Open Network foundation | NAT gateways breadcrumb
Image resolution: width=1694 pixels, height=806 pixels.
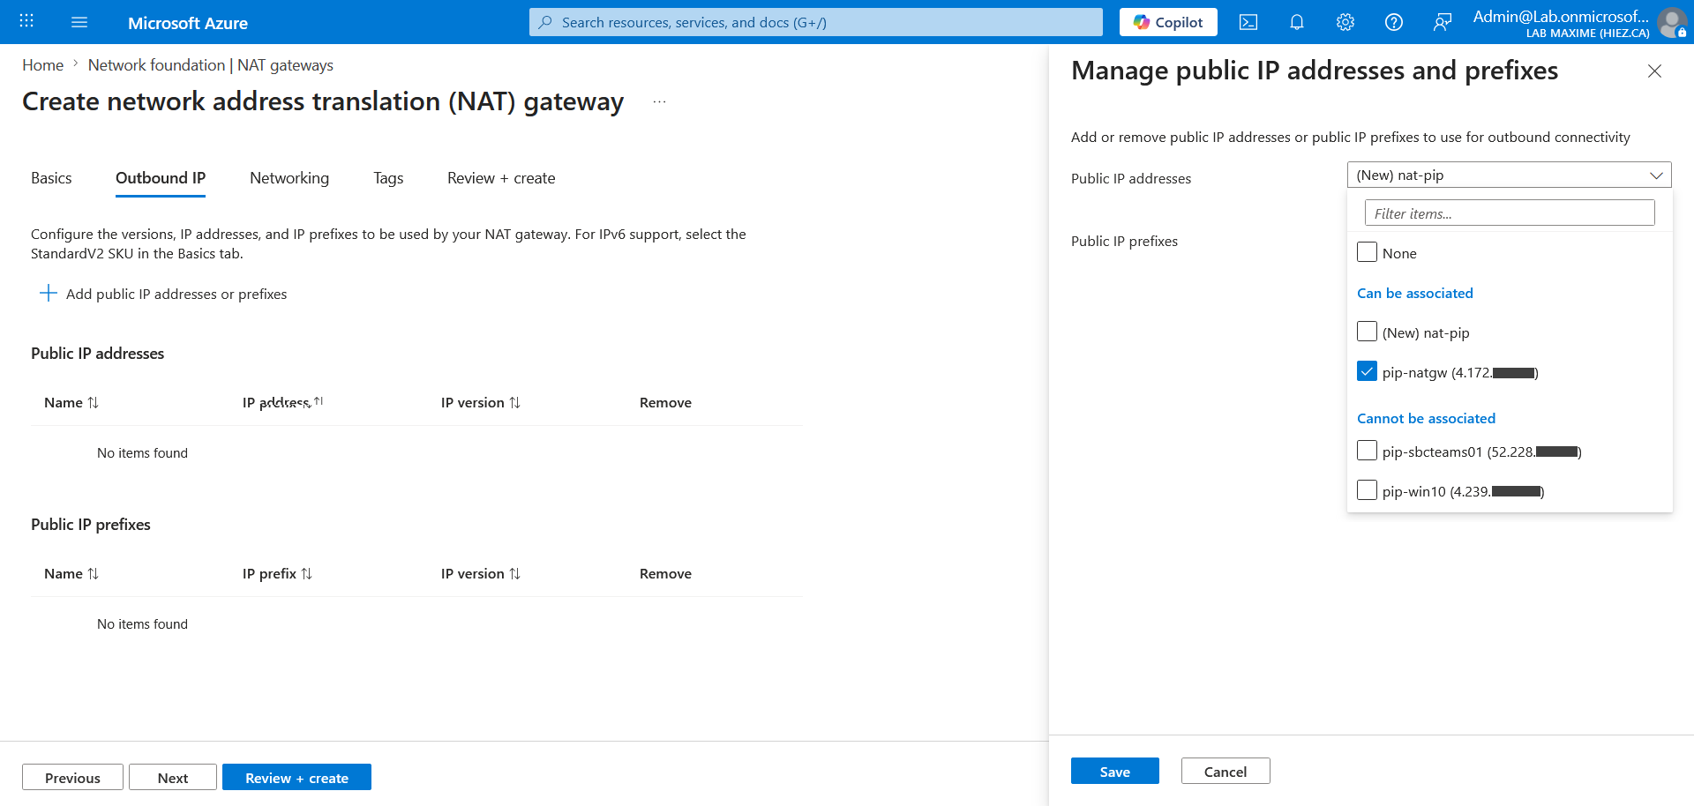point(211,65)
